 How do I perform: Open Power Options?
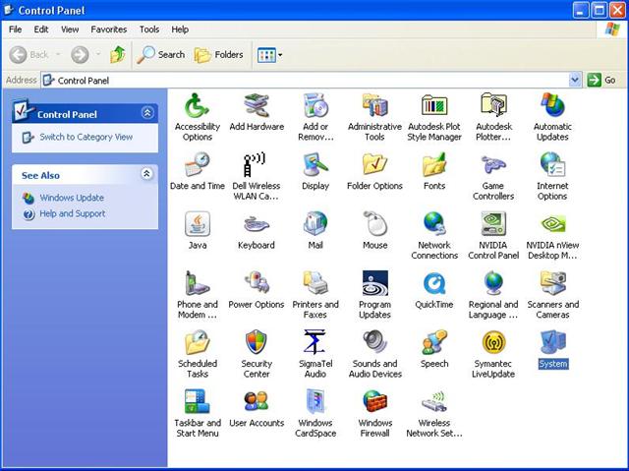pyautogui.click(x=257, y=290)
